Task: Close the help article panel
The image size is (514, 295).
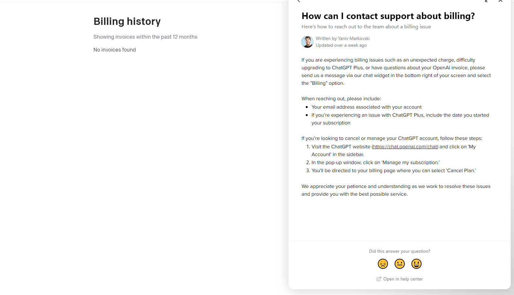Action: [x=500, y=1]
